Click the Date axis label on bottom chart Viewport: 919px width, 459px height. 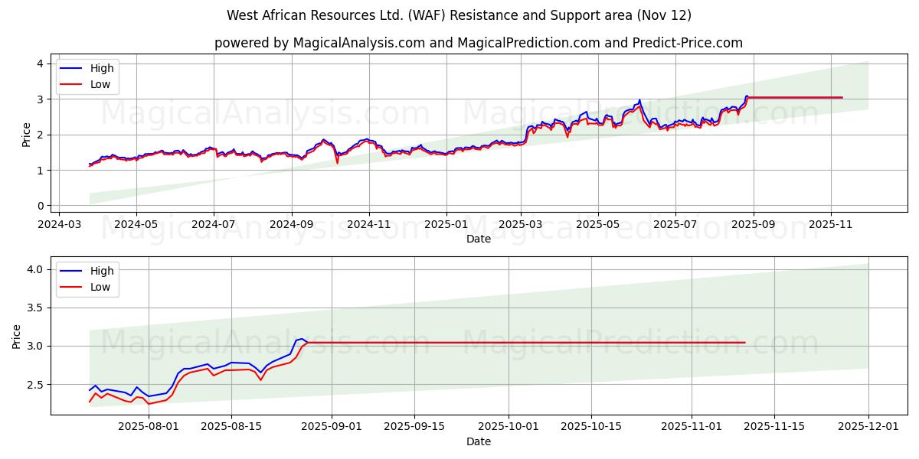(x=478, y=441)
